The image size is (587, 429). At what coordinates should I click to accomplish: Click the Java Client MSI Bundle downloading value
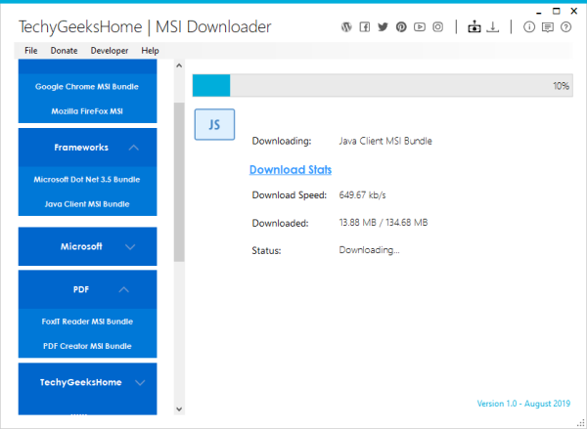tap(385, 141)
